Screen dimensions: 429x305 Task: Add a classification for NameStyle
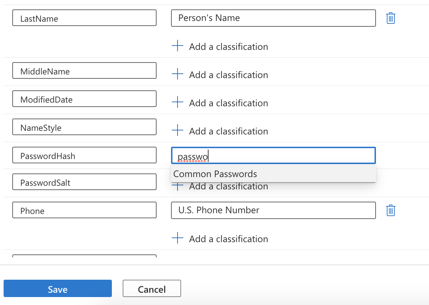220,131
